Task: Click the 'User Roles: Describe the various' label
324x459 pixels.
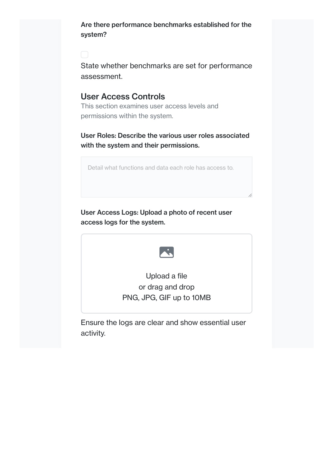Action: click(165, 140)
